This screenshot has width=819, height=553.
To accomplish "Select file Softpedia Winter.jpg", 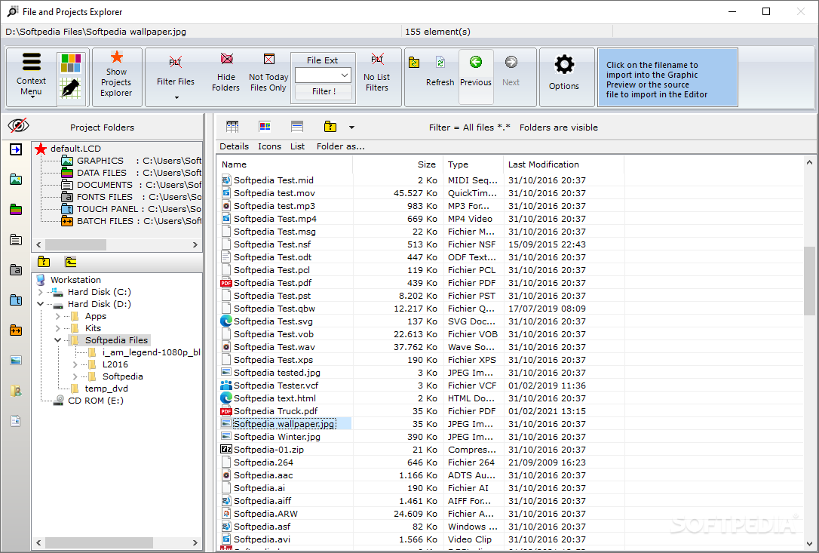I will [x=277, y=437].
